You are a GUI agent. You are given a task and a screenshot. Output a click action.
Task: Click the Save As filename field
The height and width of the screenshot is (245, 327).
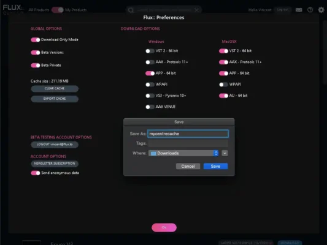188,134
